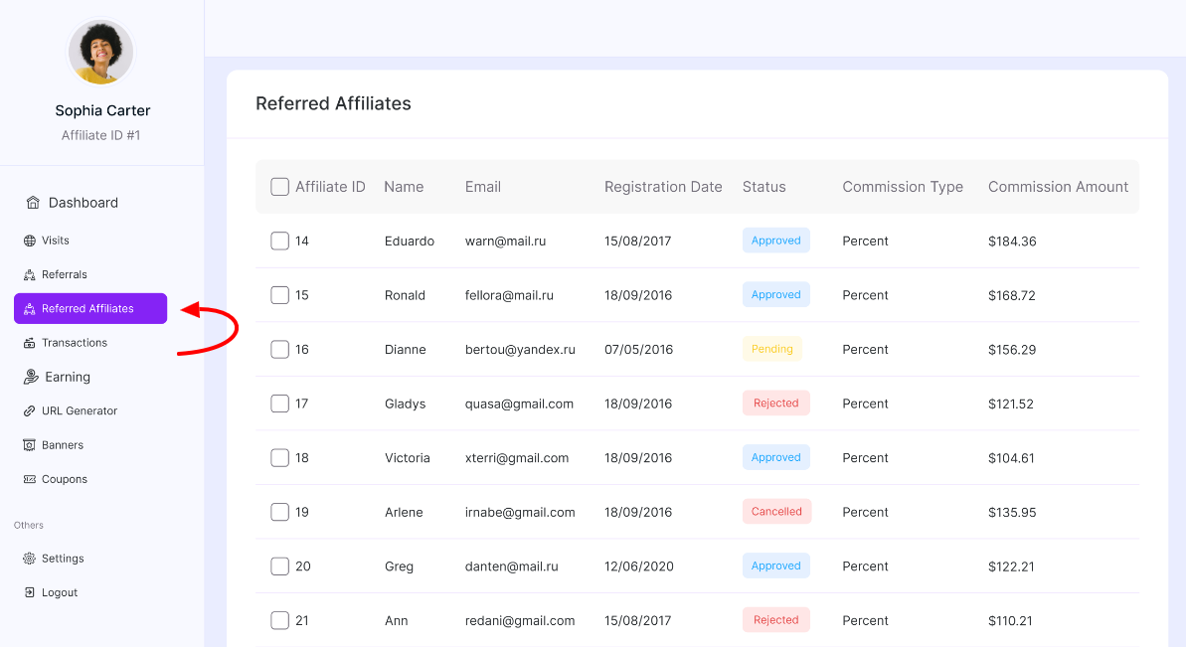Click the Banners icon in sidebar
Viewport: 1186px width, 647px height.
[30, 445]
